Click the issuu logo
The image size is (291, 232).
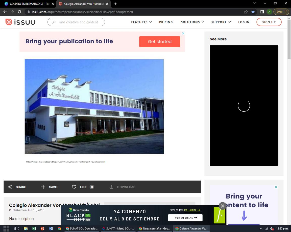pyautogui.click(x=20, y=22)
